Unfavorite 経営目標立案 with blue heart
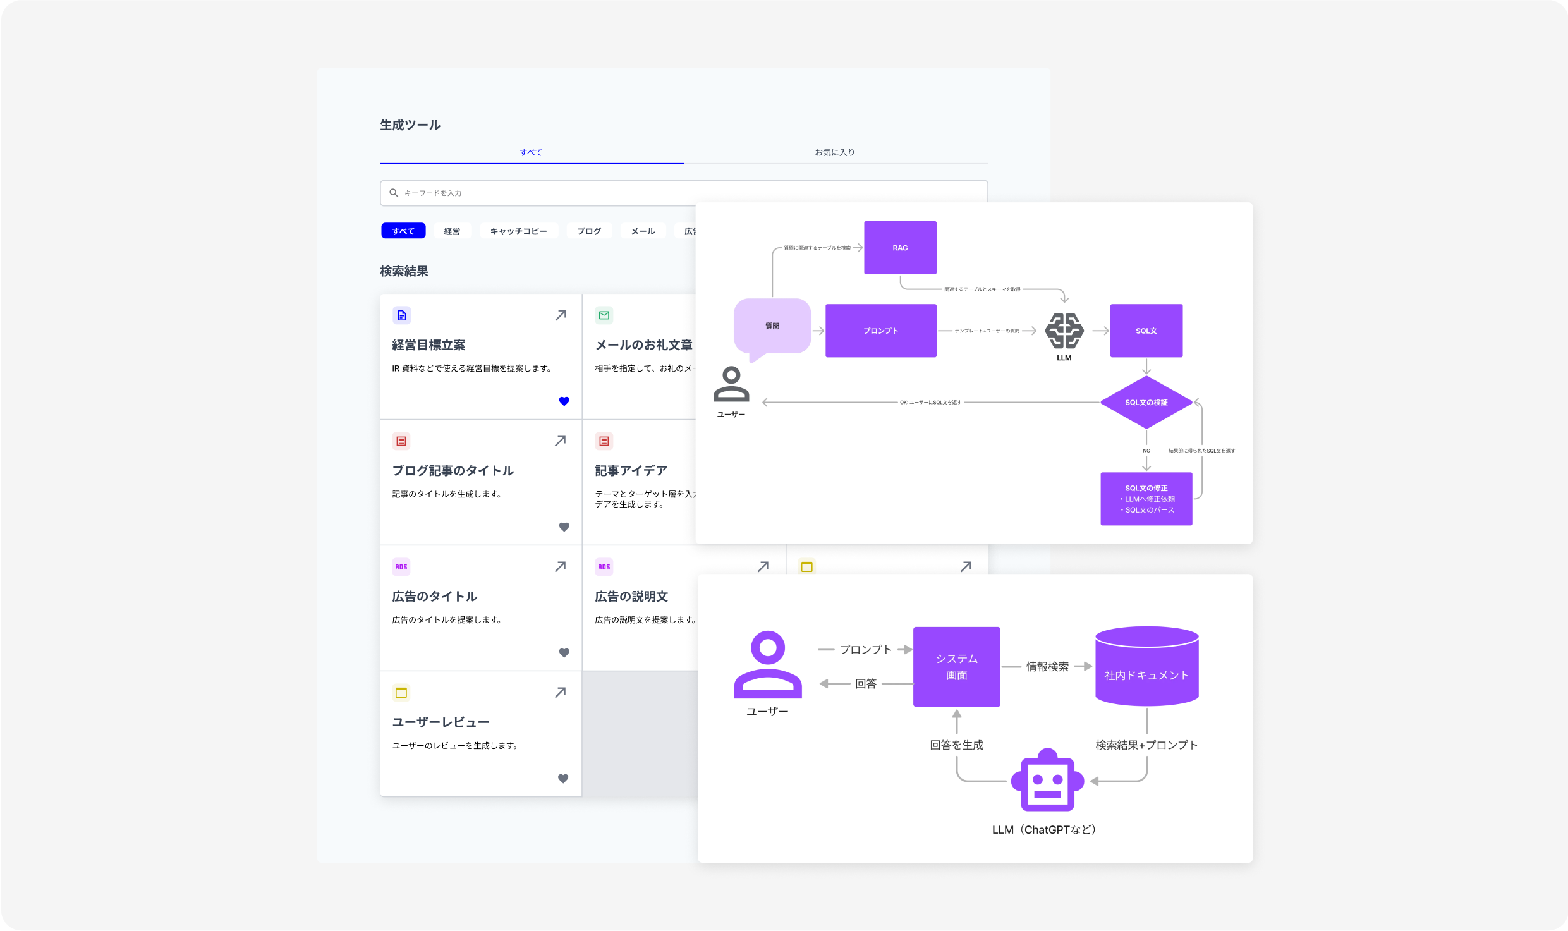Screen dimensions: 1568x931 click(x=564, y=401)
